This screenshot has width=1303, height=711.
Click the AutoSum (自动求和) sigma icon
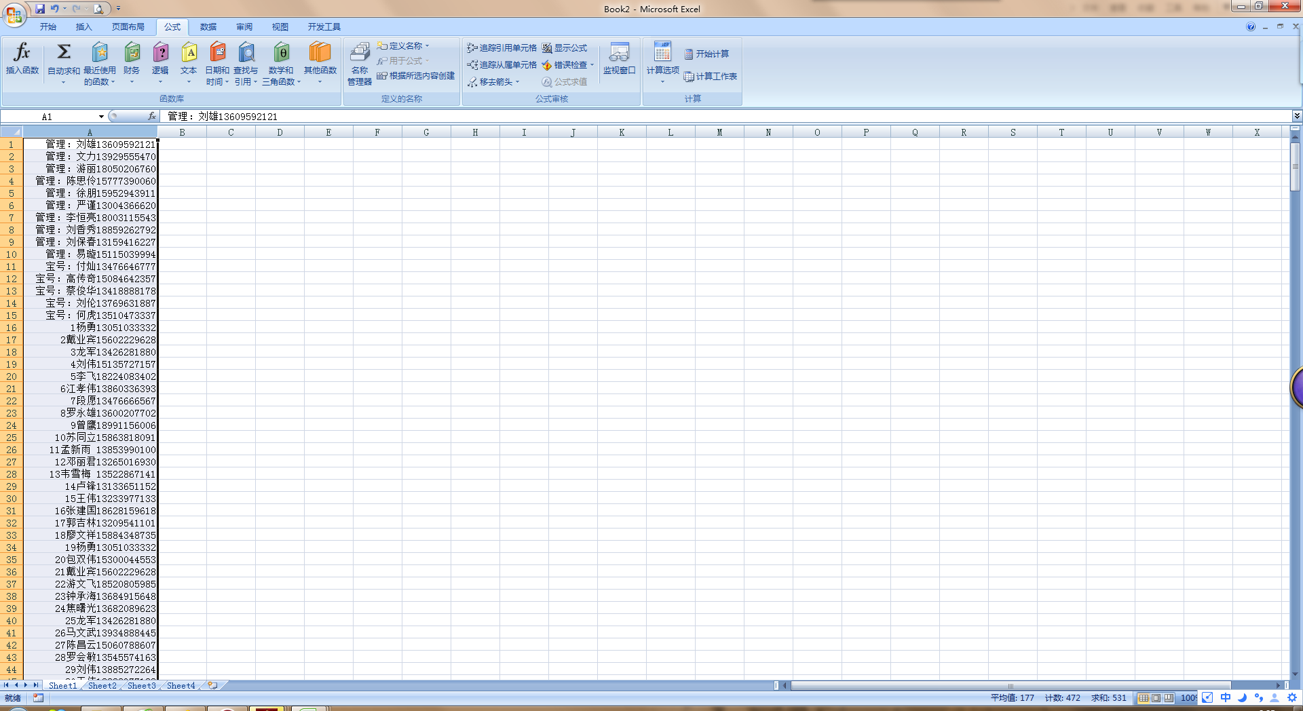pos(64,53)
